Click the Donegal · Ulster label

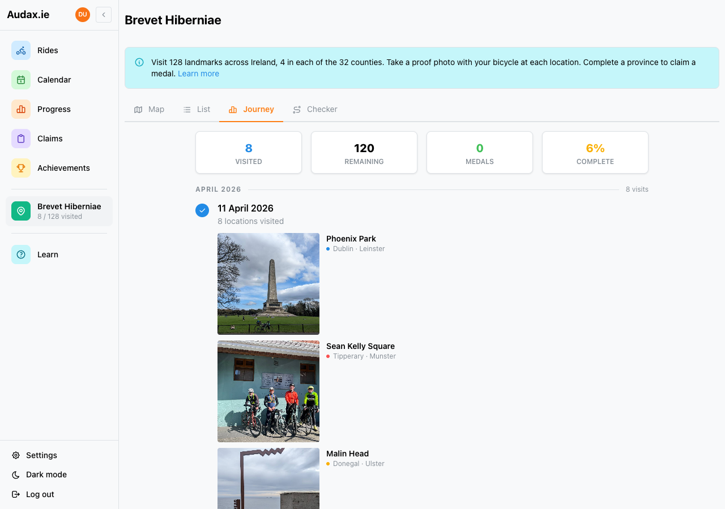[359, 464]
